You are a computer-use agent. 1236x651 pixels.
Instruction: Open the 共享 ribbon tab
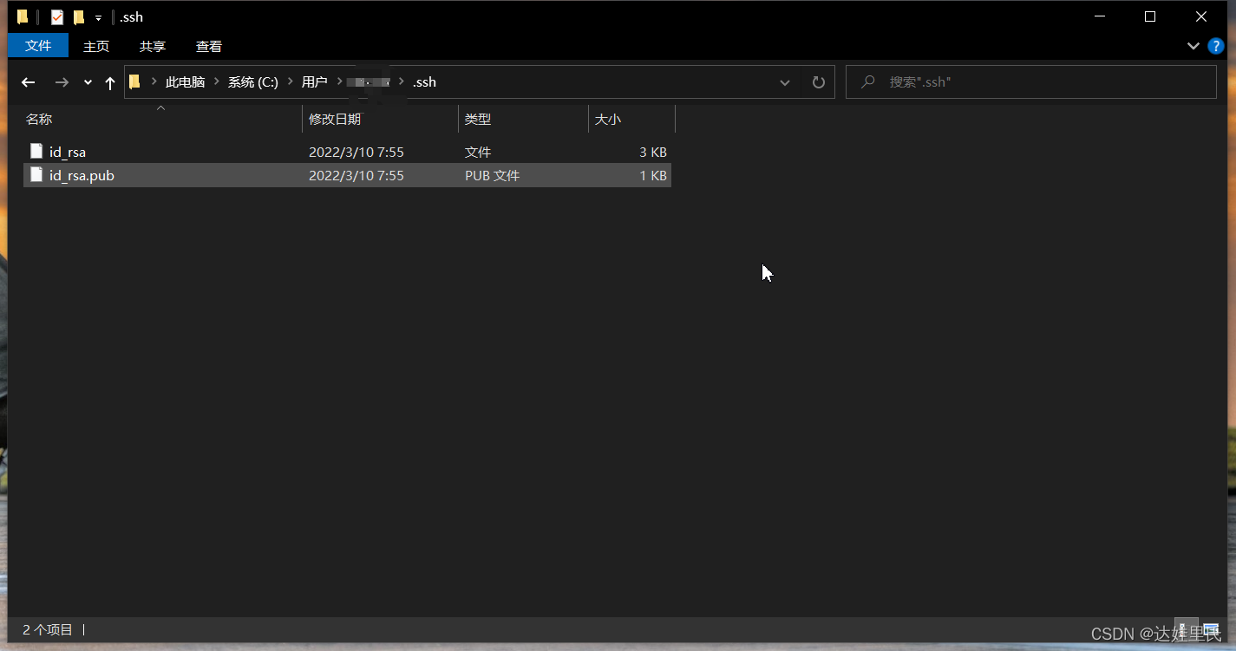click(x=153, y=46)
